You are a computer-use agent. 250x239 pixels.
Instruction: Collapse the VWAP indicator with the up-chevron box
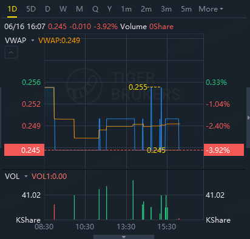tap(11, 52)
